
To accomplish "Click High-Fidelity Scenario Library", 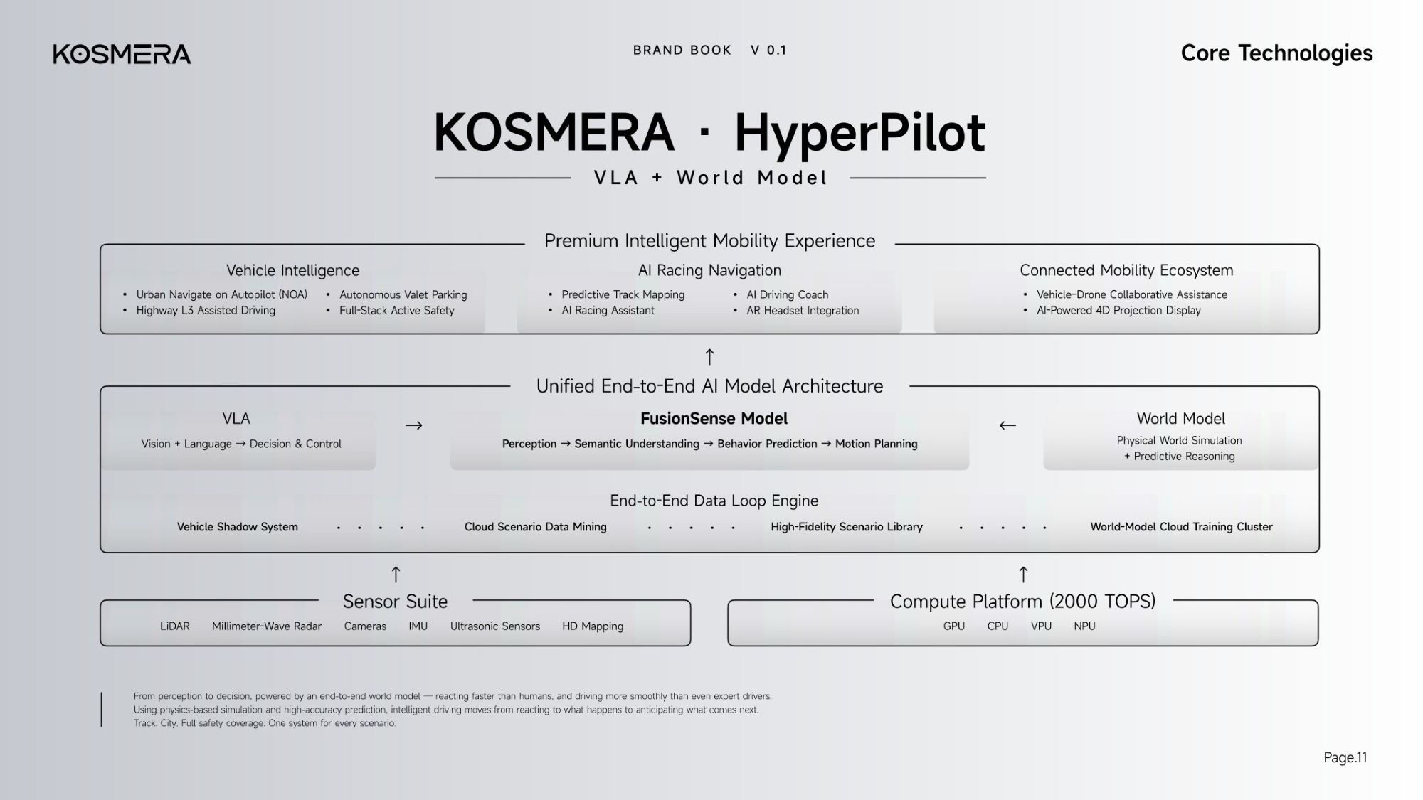I will [x=847, y=527].
